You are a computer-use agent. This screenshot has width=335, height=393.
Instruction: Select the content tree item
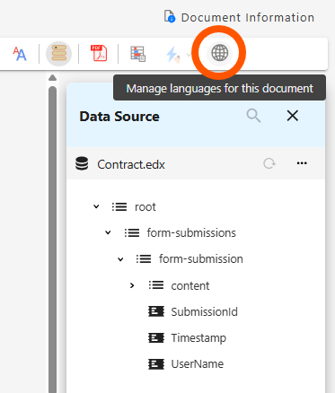tap(190, 286)
